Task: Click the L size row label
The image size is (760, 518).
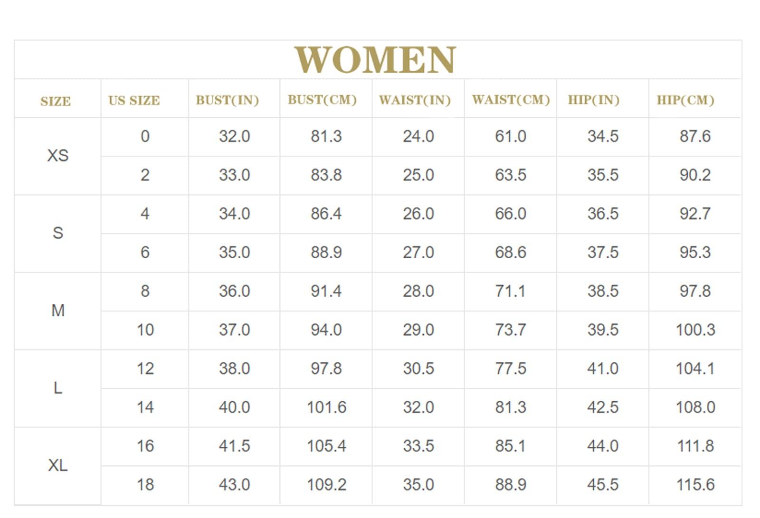Action: (58, 388)
